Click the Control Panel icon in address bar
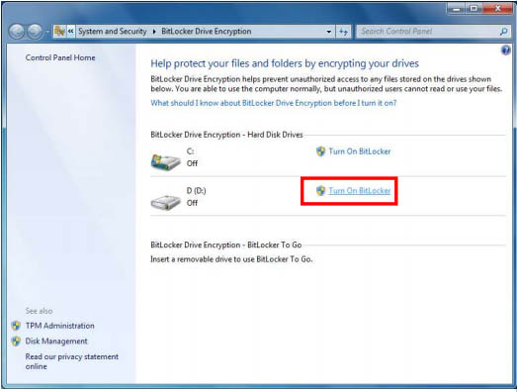 point(59,32)
